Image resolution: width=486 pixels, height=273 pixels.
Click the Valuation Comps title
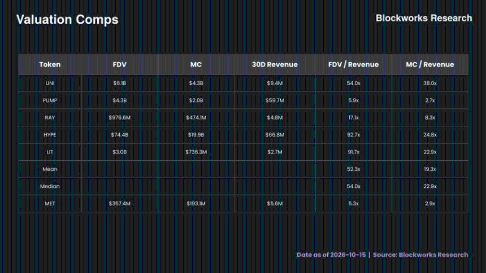[x=67, y=20]
